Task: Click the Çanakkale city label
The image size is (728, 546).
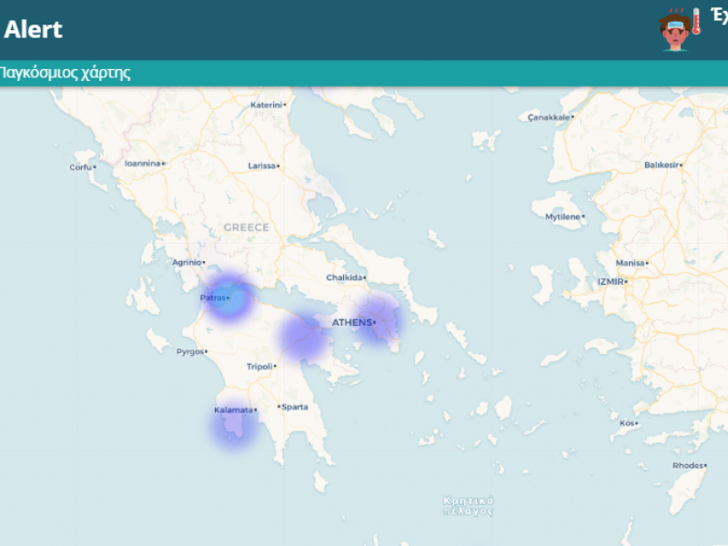Action: [550, 117]
